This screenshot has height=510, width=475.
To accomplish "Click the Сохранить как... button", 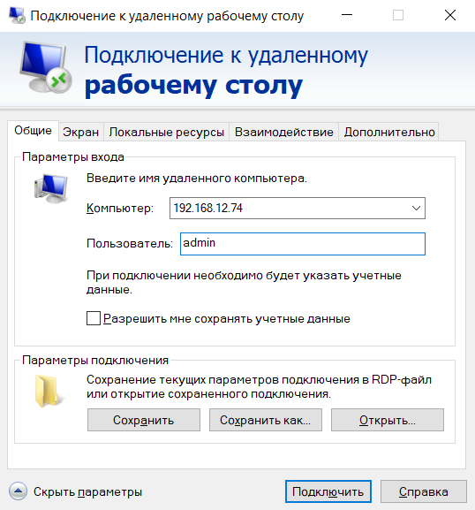I will coord(266,420).
